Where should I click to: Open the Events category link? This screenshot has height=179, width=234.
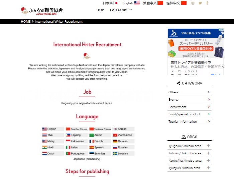click(173, 100)
